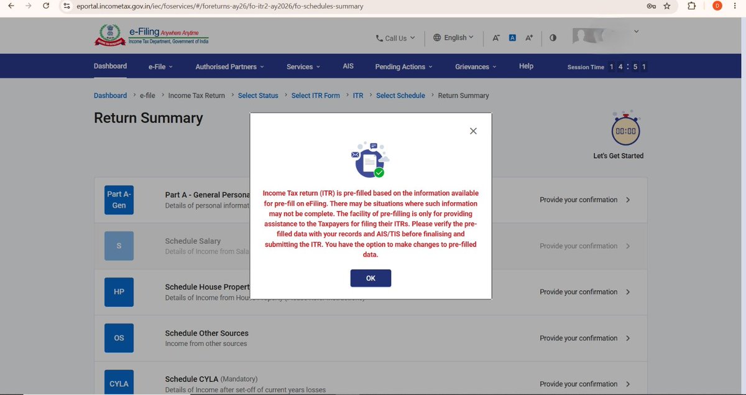Increase font size with A+

pyautogui.click(x=529, y=38)
